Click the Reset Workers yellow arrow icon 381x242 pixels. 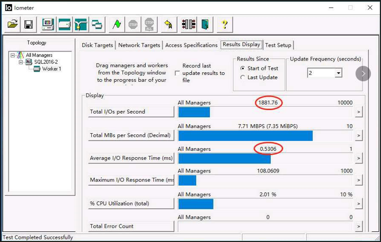[x=169, y=24]
